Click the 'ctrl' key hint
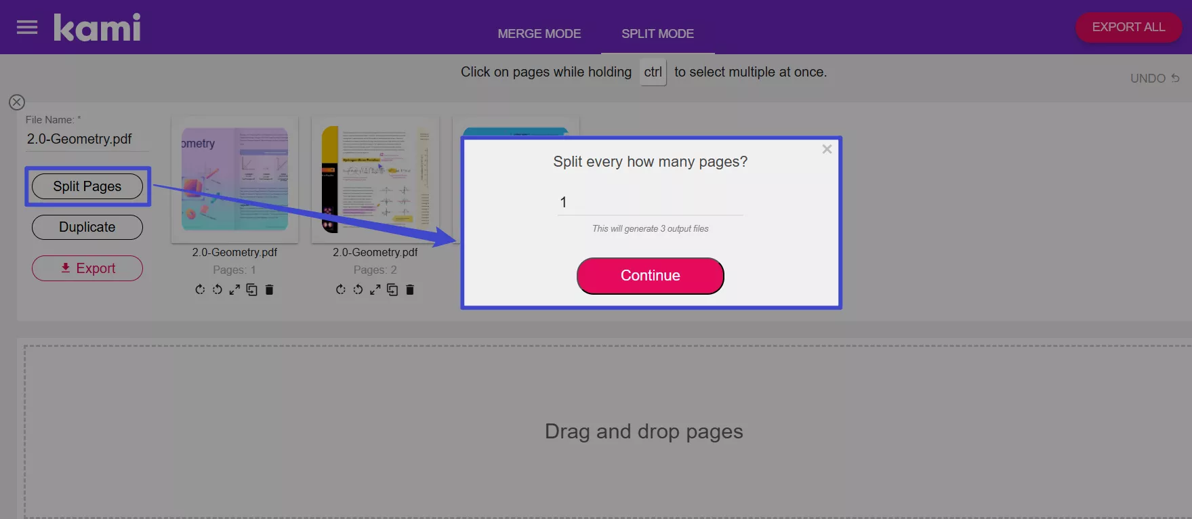This screenshot has width=1192, height=519. click(653, 72)
